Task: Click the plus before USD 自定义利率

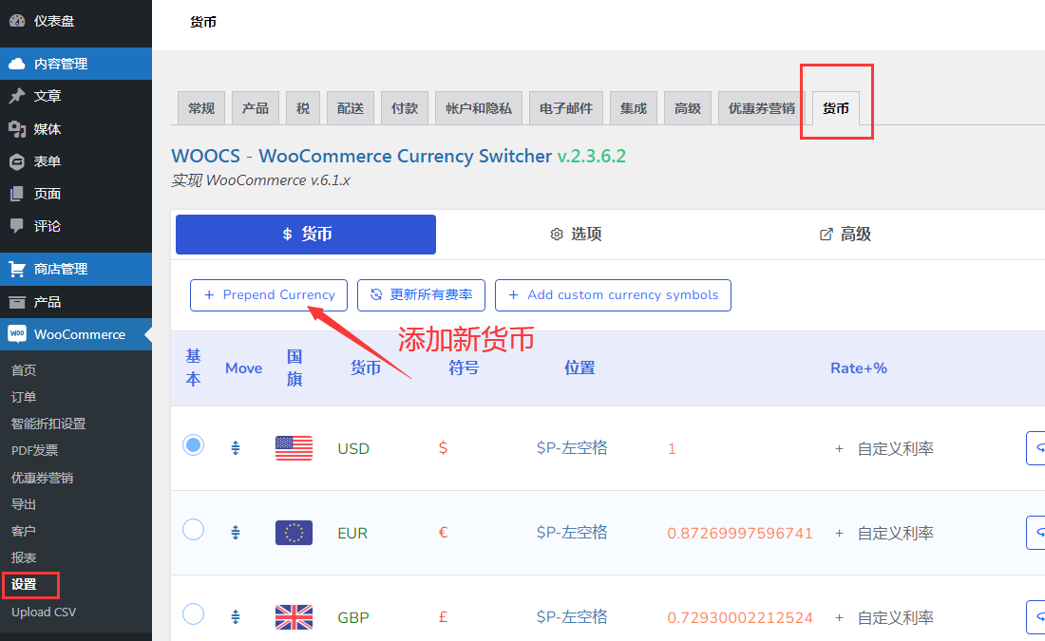Action: [839, 449]
